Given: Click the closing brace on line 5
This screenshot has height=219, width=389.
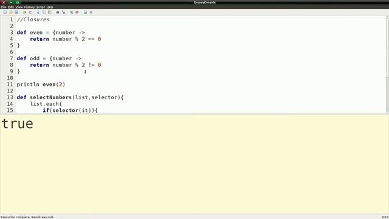Looking at the screenshot, I should pyautogui.click(x=18, y=46).
